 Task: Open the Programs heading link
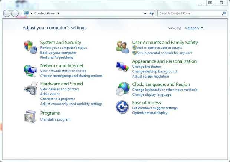click(x=50, y=113)
